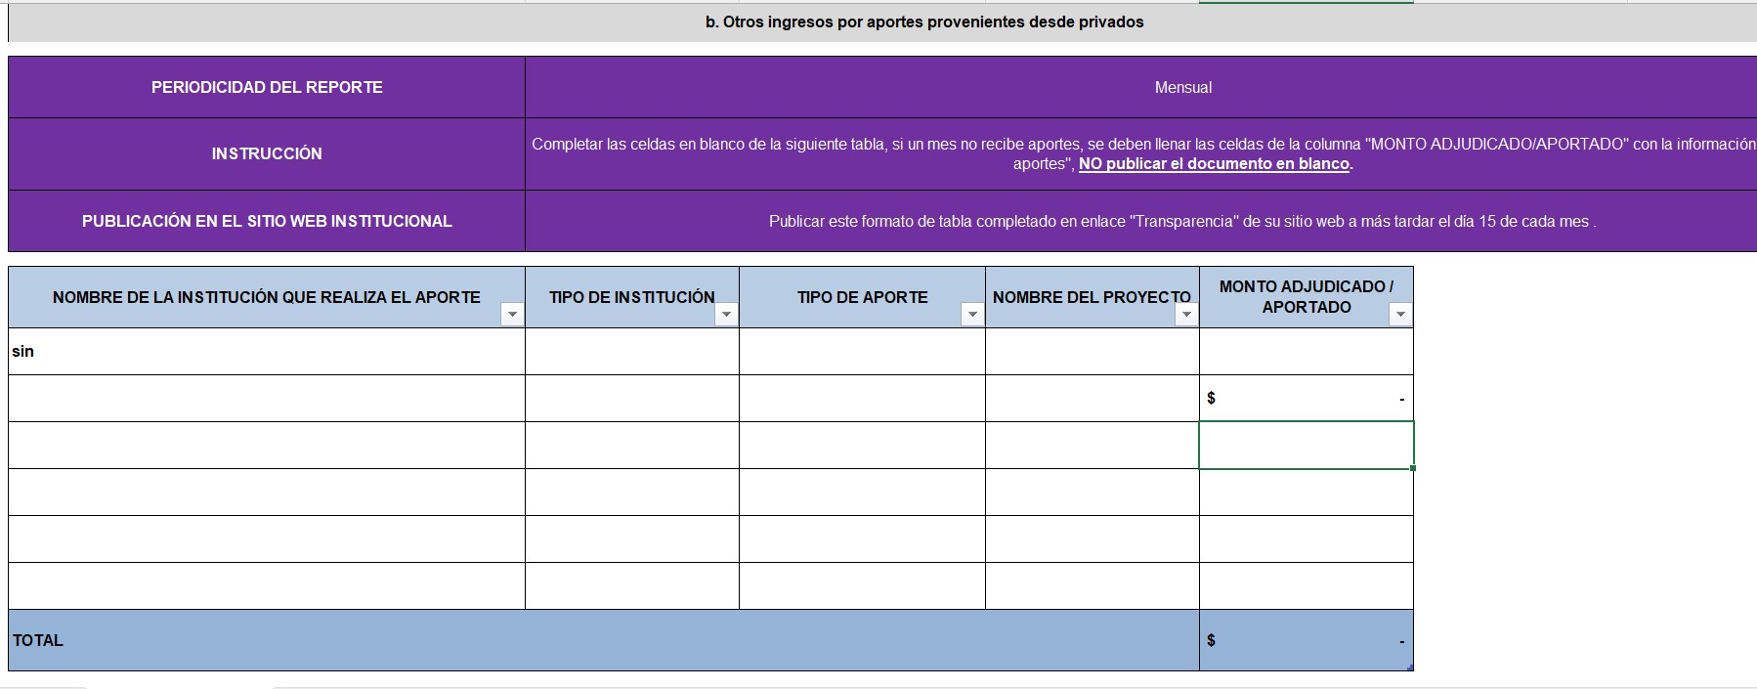Open the TIPO DE INSTITUCIÓN filter arrow
1757x689 pixels.
point(726,314)
